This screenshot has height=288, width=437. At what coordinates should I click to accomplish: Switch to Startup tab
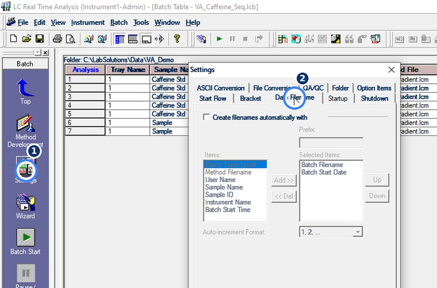tap(338, 98)
